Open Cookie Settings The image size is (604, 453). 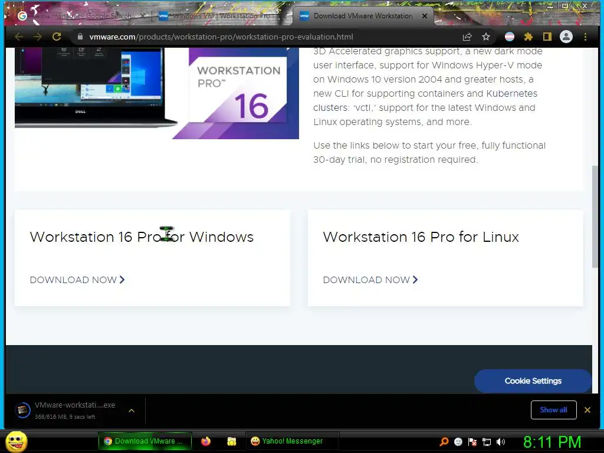coord(533,380)
